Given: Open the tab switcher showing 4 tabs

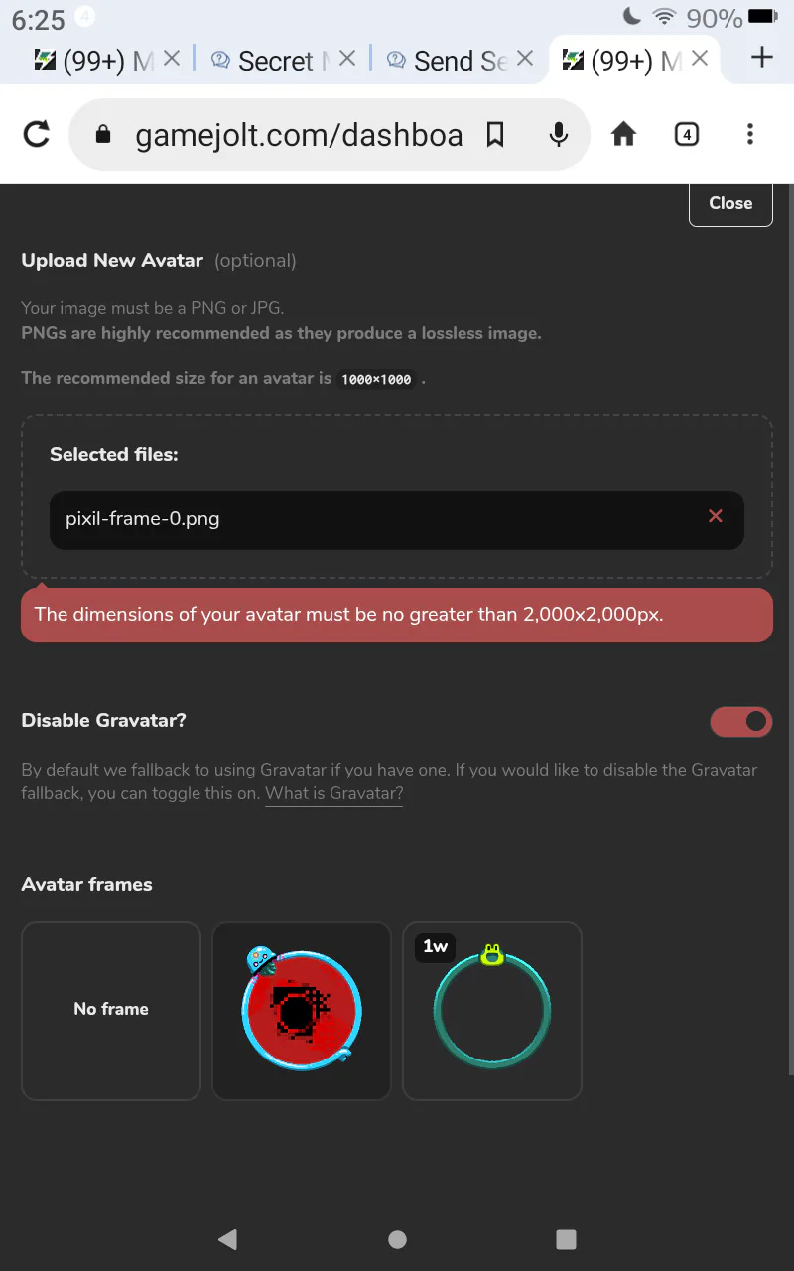Looking at the screenshot, I should tap(686, 134).
